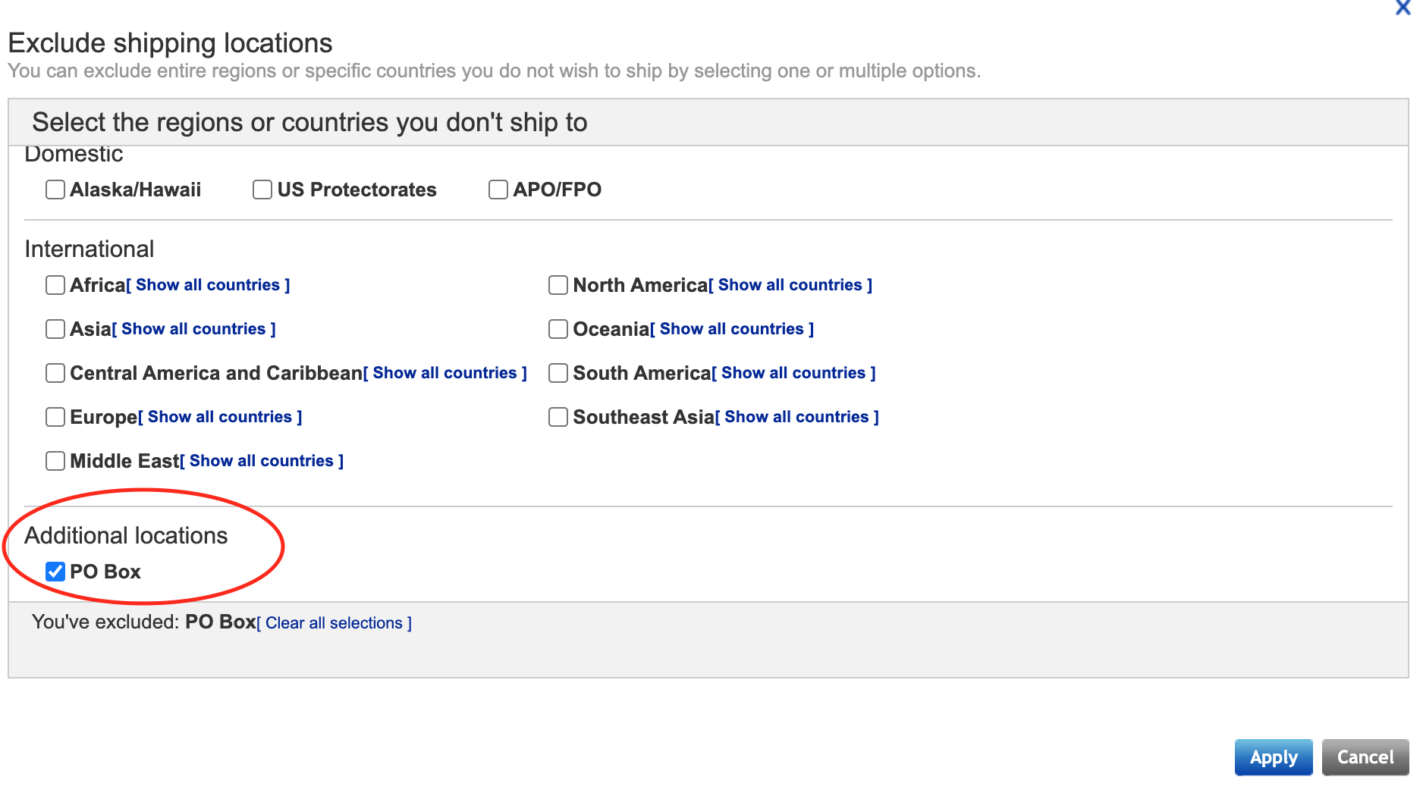The image size is (1423, 796).
Task: Click the Apply button
Action: [1274, 757]
